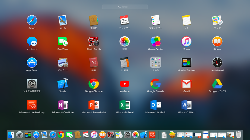Launch Gmail

tap(187, 84)
